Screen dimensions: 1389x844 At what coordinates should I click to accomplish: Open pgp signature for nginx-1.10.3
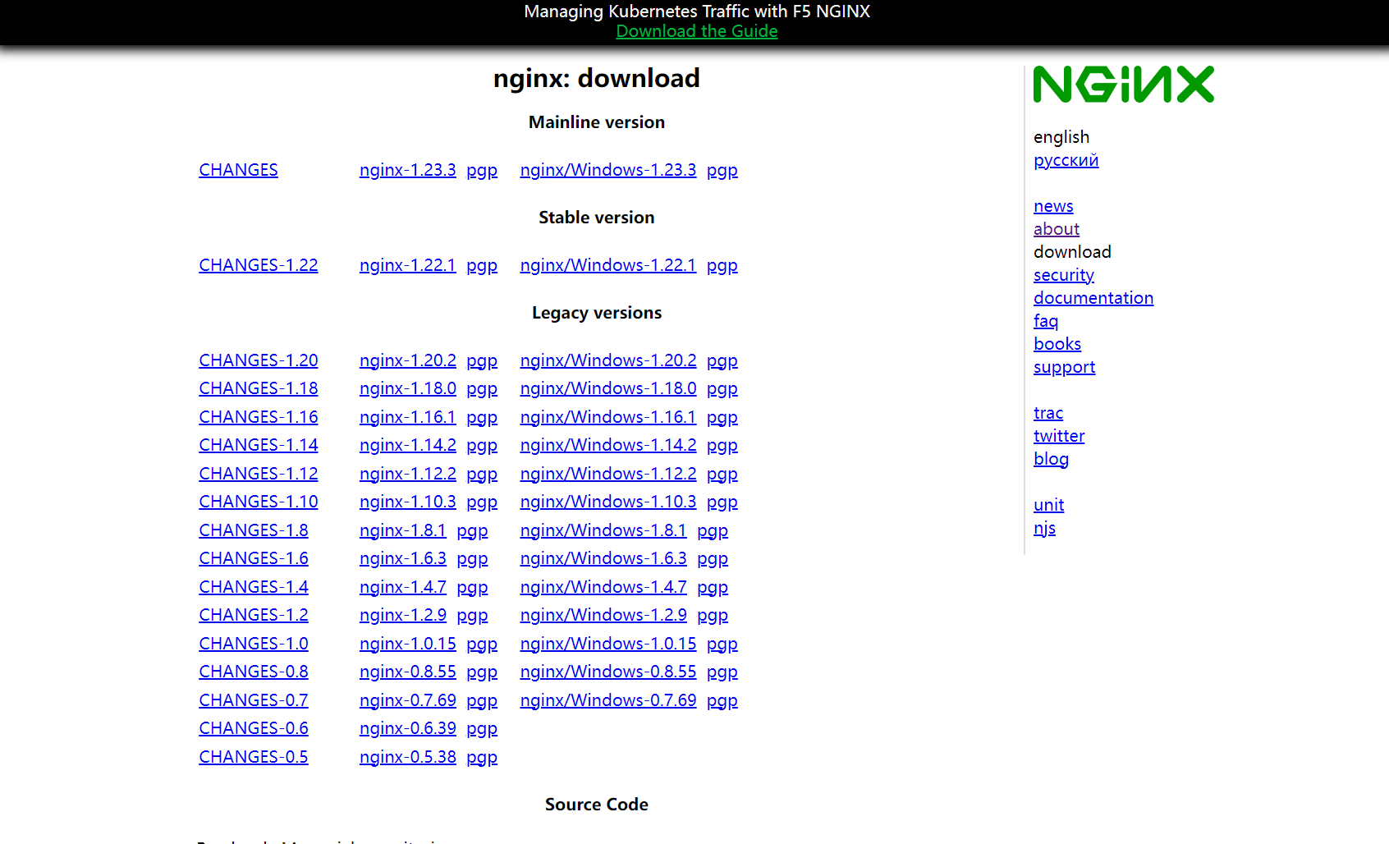482,502
